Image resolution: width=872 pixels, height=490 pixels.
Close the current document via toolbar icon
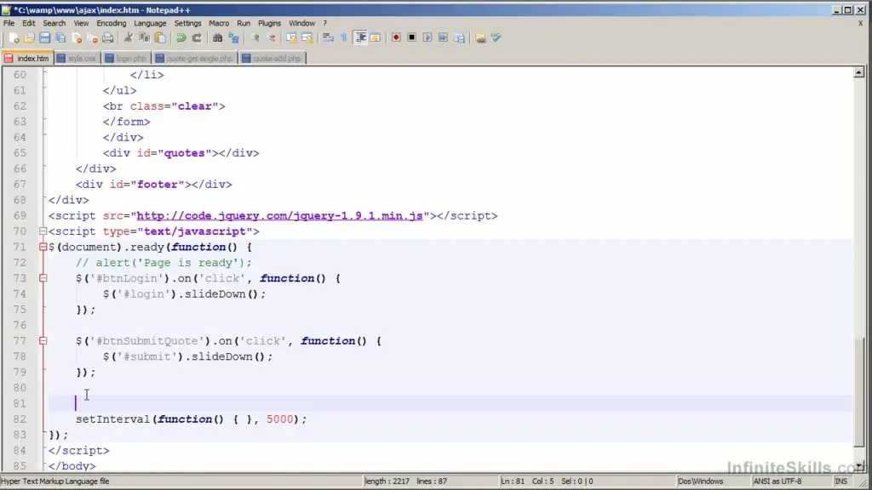(77, 37)
